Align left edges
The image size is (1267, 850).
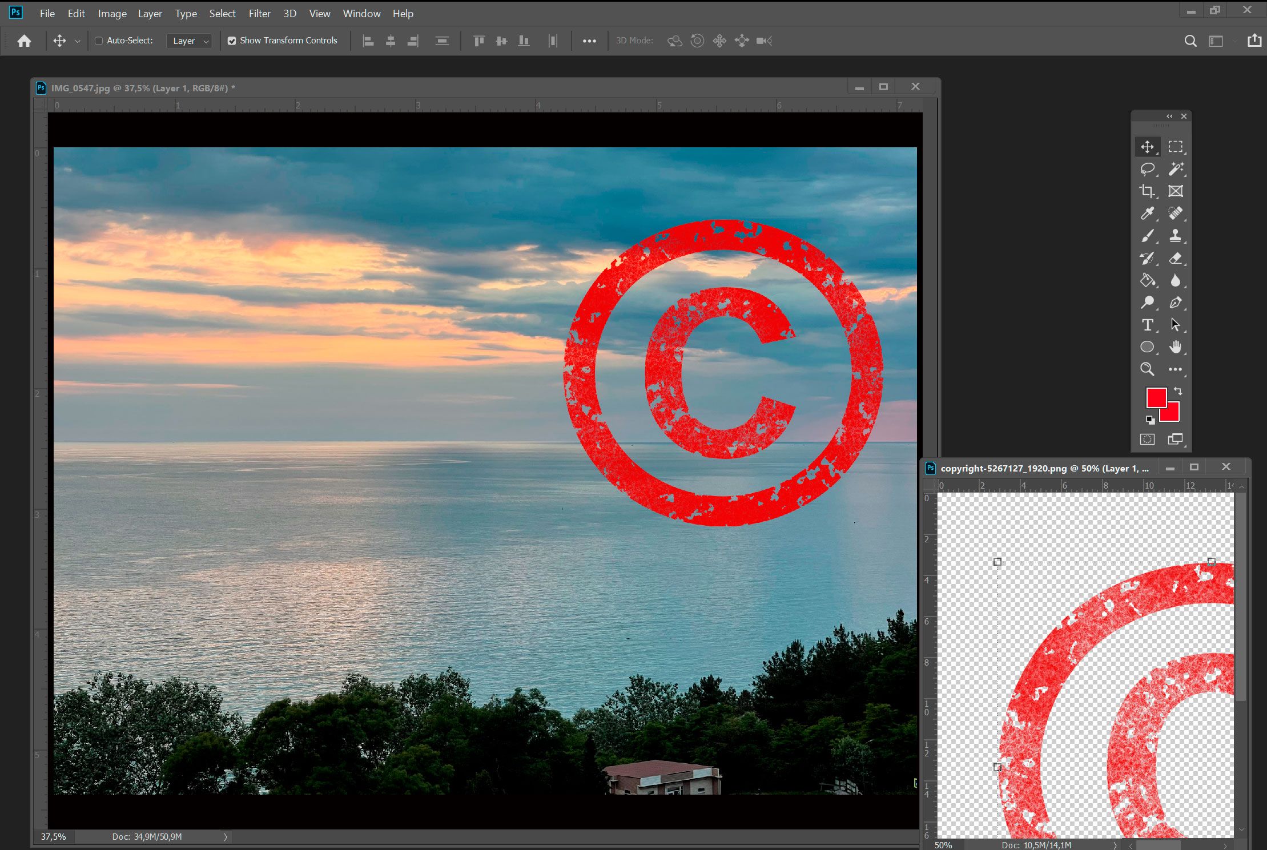tap(368, 41)
